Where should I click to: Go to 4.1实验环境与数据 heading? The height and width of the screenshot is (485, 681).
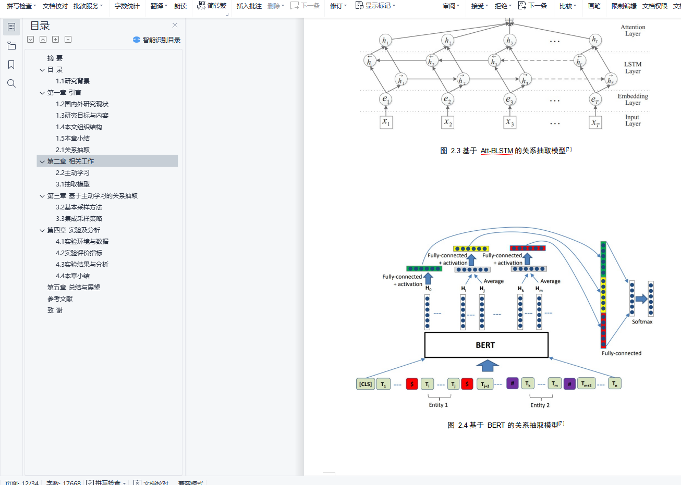coord(82,242)
